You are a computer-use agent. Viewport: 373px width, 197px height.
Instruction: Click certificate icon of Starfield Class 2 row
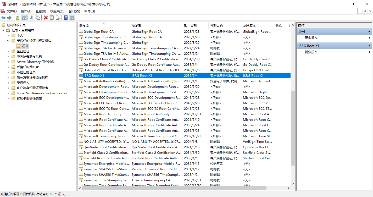(x=81, y=152)
